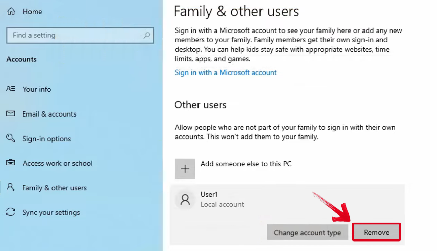This screenshot has height=251, width=437.
Task: Open the Email & accounts settings page
Action: pyautogui.click(x=49, y=114)
